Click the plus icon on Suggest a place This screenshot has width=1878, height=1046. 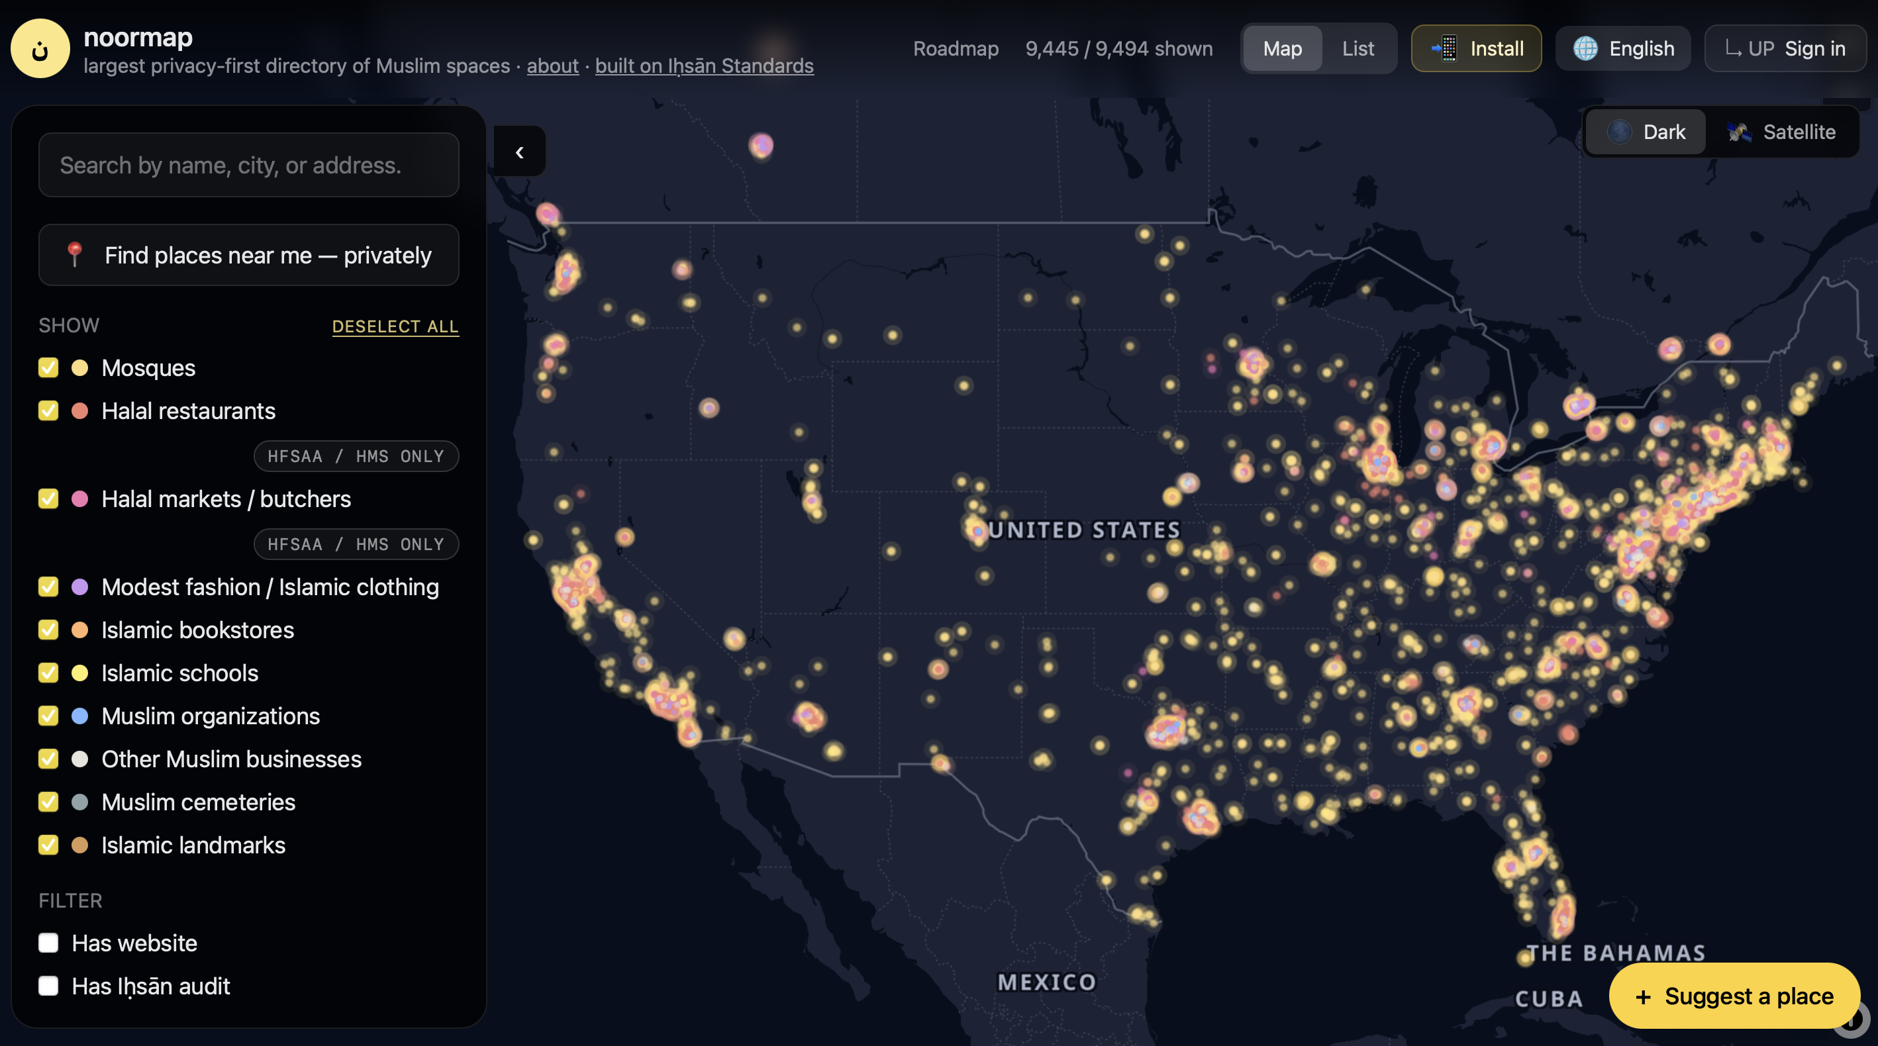(1642, 996)
